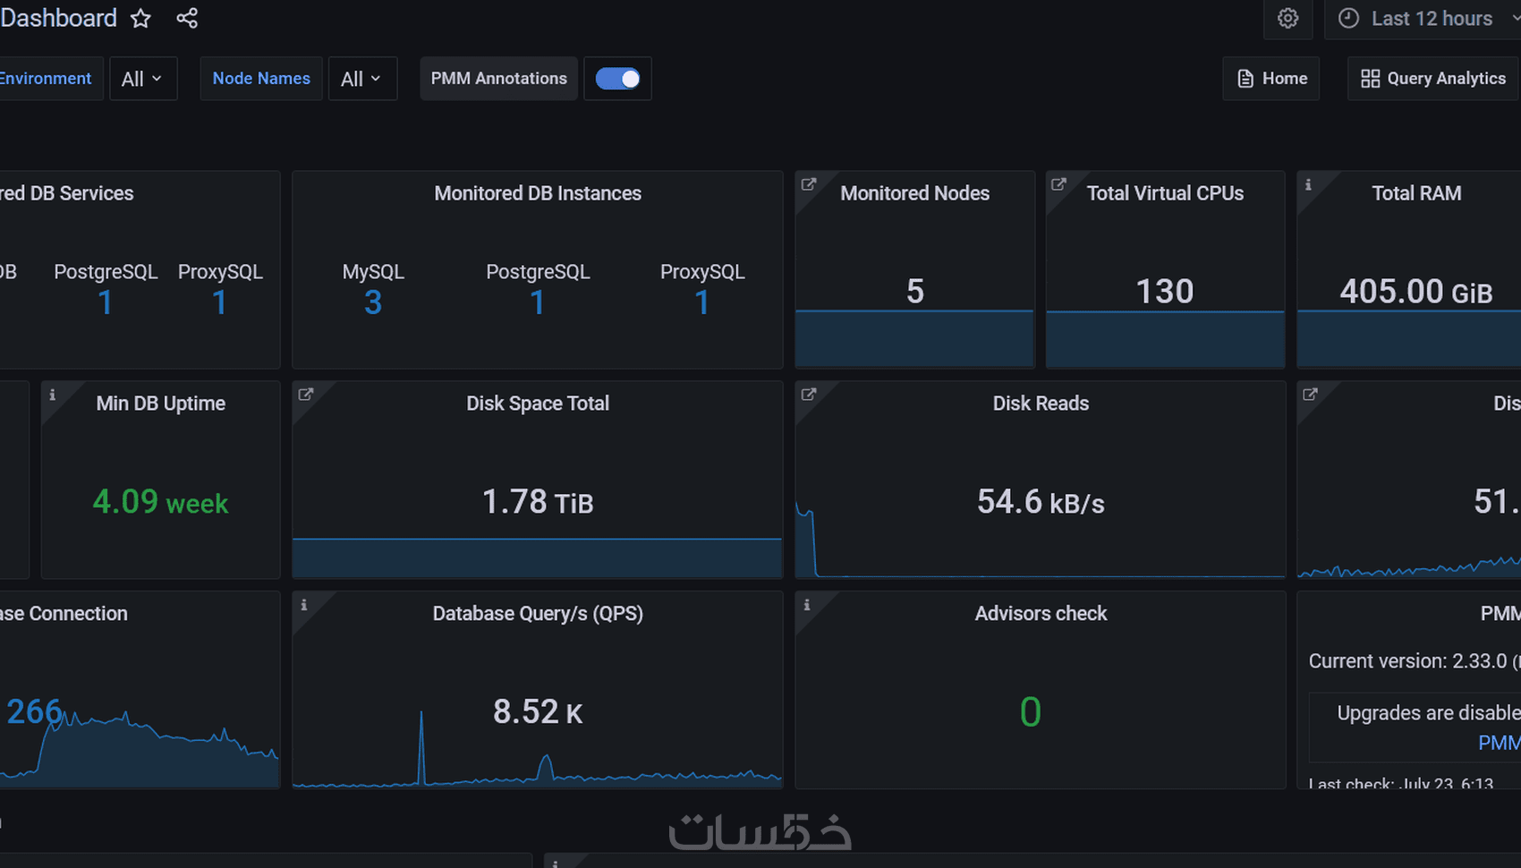Open the Disk Reads external link icon
The height and width of the screenshot is (868, 1521).
[809, 395]
